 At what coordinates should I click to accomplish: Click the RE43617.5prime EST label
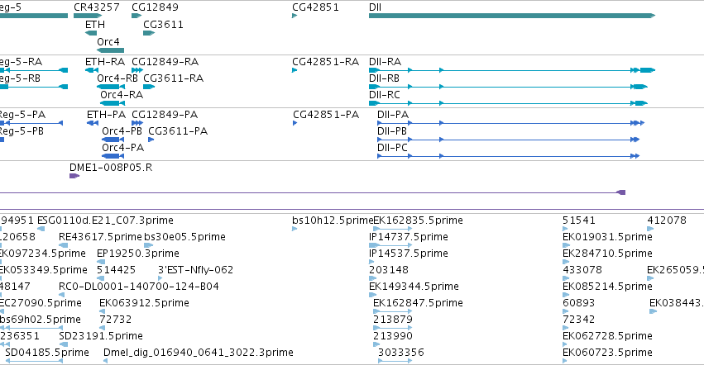pyautogui.click(x=101, y=237)
